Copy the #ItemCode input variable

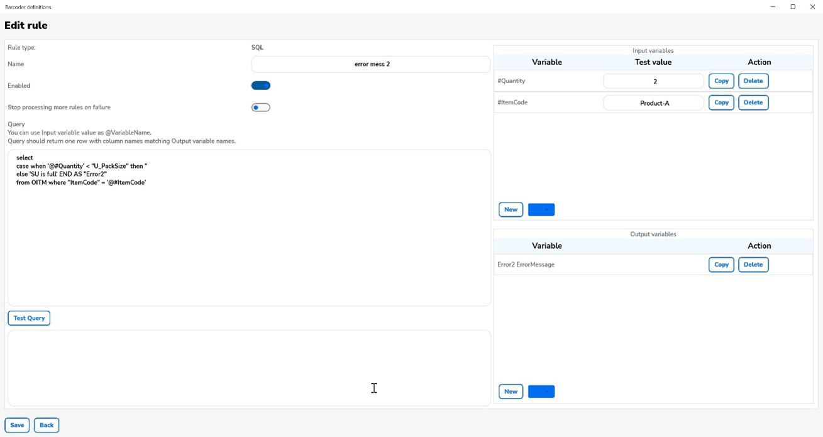click(721, 102)
